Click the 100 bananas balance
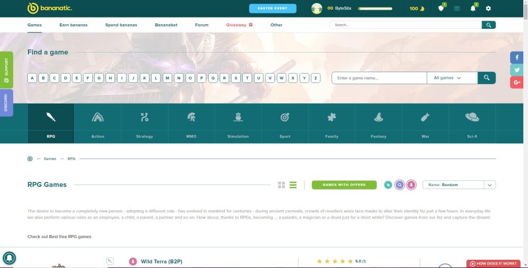The height and width of the screenshot is (268, 528). point(417,8)
